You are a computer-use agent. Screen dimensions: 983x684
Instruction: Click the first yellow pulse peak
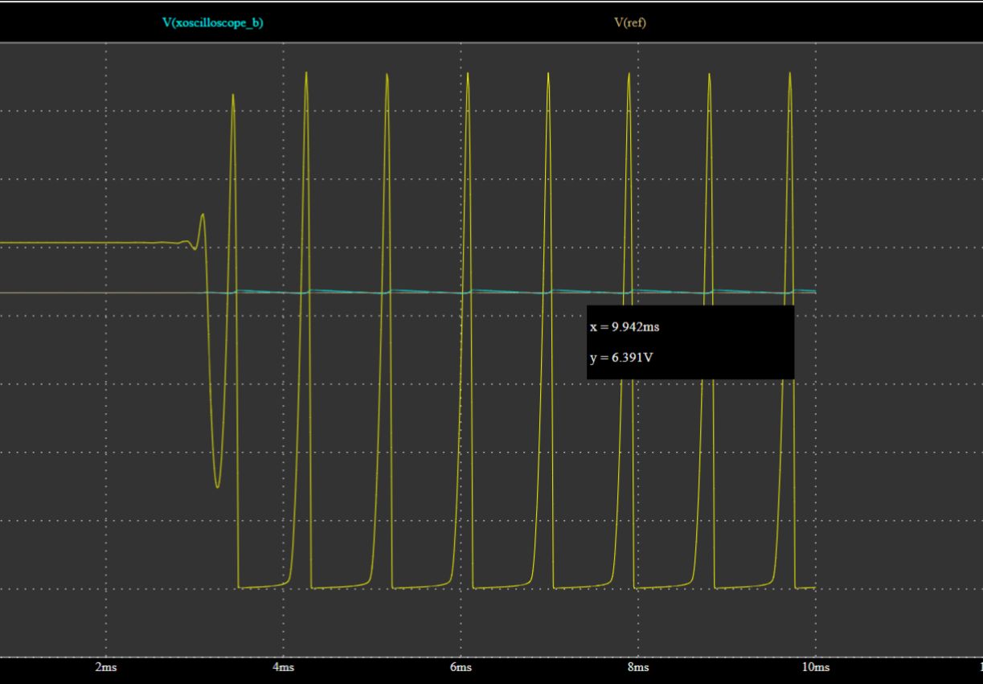coord(231,96)
